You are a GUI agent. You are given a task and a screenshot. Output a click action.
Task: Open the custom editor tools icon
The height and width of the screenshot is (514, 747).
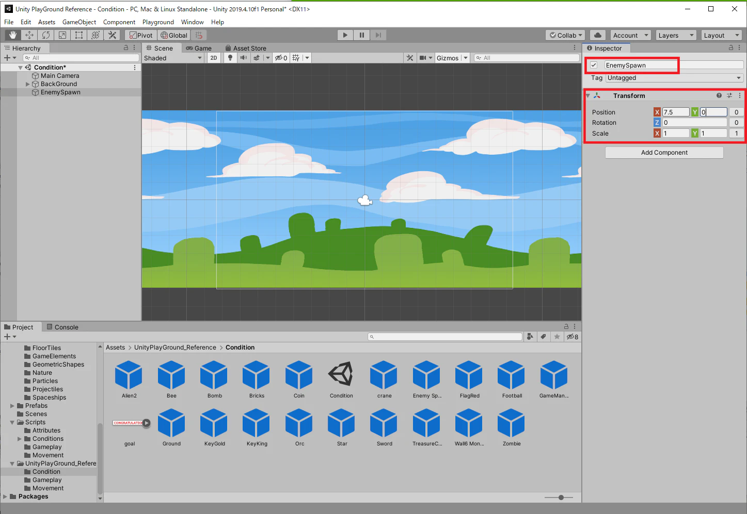click(x=112, y=35)
